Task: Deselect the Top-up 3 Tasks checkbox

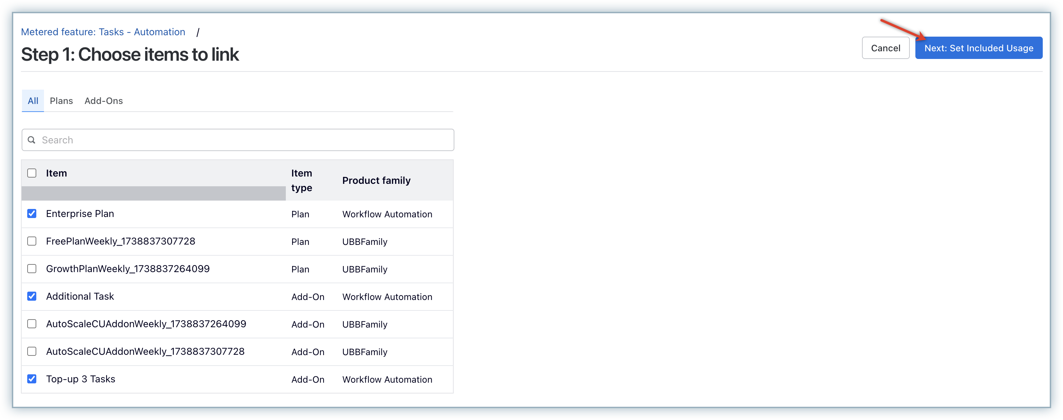Action: (x=32, y=379)
